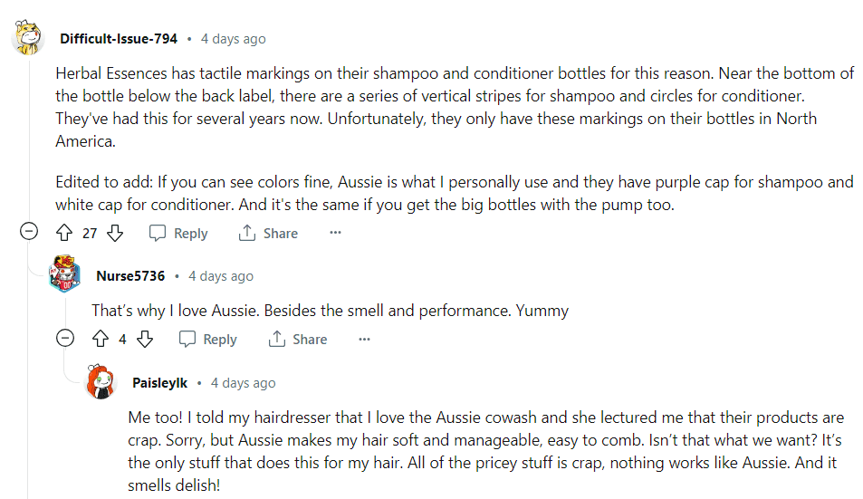Open more options for Difficult-Issue-794's comment
Image resolution: width=863 pixels, height=499 pixels.
pyautogui.click(x=335, y=233)
